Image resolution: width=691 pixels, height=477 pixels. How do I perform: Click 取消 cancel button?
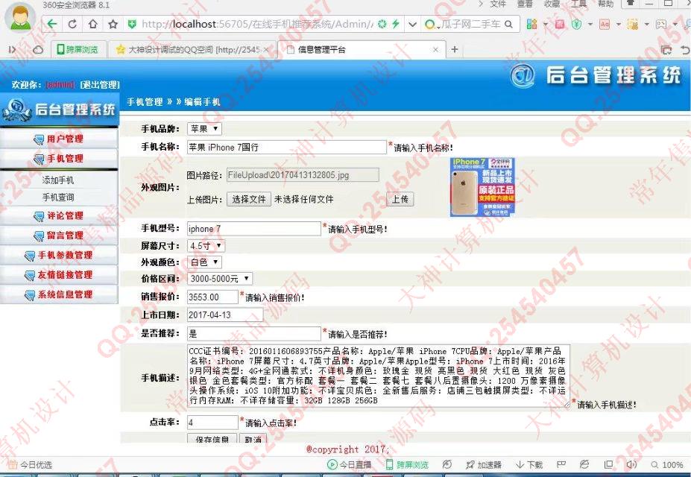click(x=253, y=438)
